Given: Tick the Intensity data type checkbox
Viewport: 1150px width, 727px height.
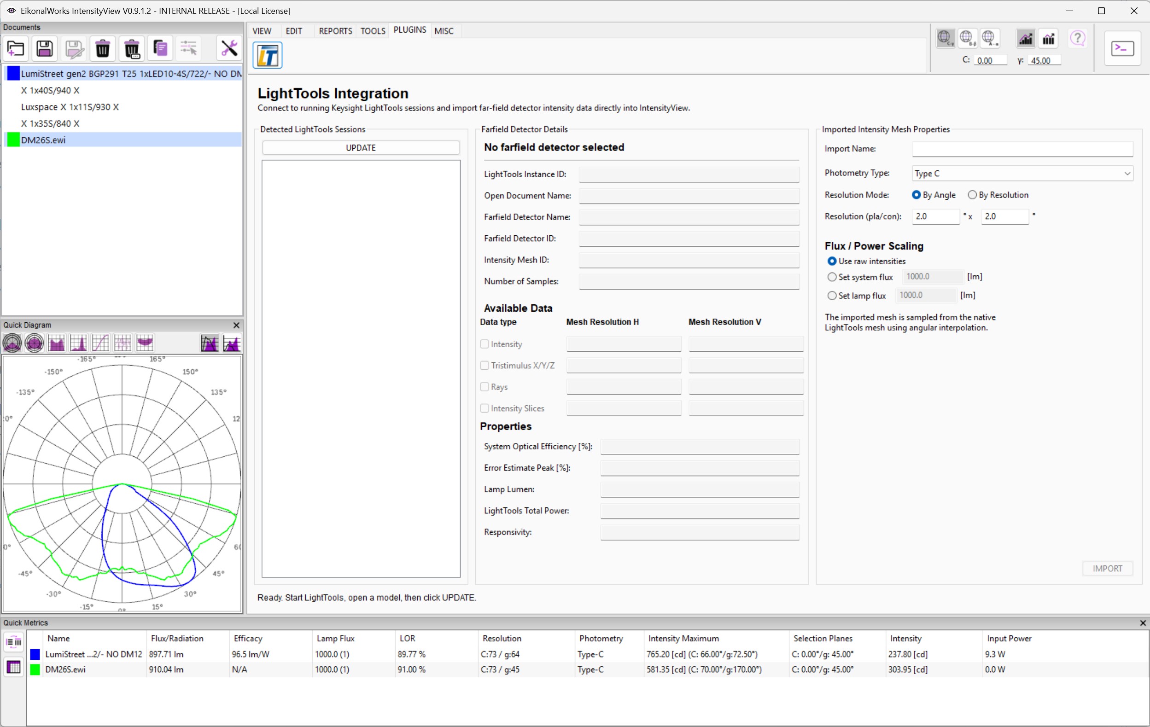Looking at the screenshot, I should point(484,344).
